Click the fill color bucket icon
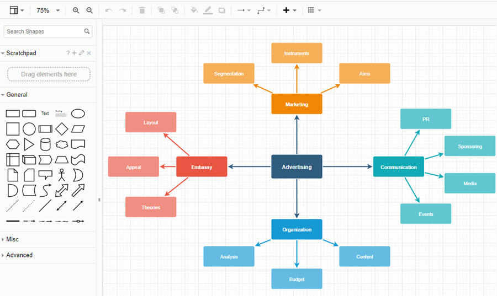The width and height of the screenshot is (497, 296). (x=194, y=10)
